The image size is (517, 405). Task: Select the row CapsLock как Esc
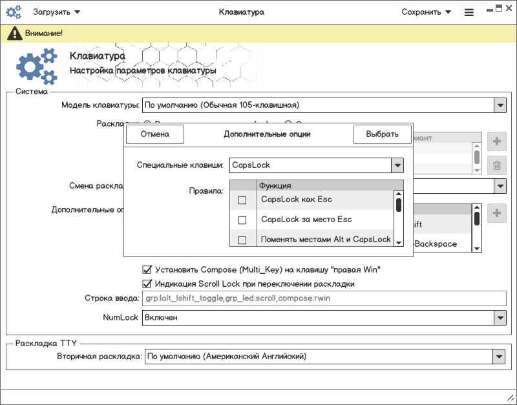pyautogui.click(x=311, y=200)
